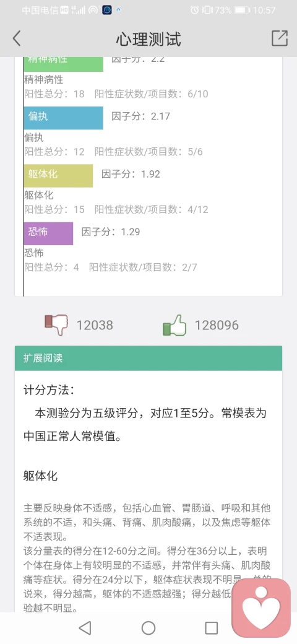The width and height of the screenshot is (297, 644).
Task: Tap the back arrow in header
Action: click(x=17, y=39)
